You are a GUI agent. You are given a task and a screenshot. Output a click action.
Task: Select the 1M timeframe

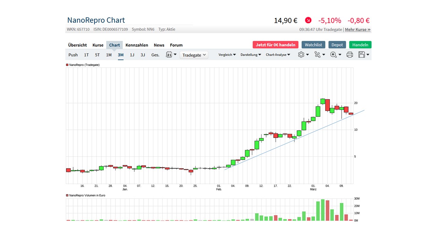pos(109,55)
